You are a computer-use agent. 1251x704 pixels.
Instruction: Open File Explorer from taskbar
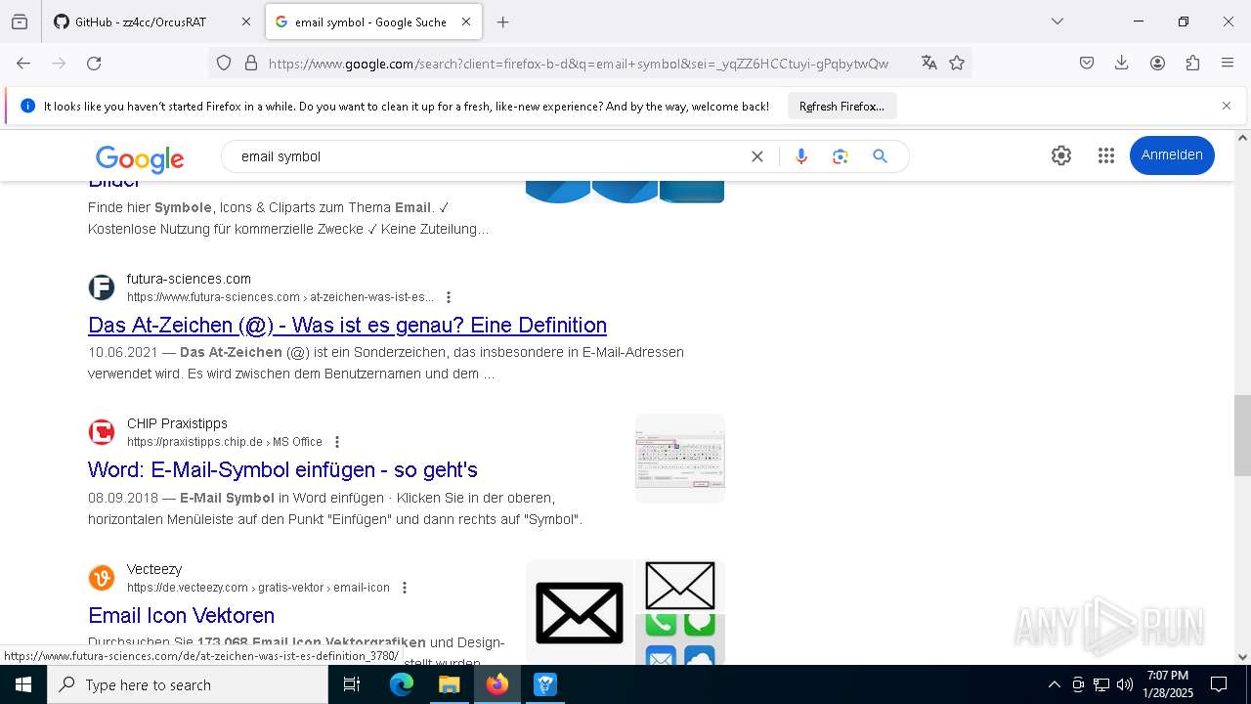(449, 684)
